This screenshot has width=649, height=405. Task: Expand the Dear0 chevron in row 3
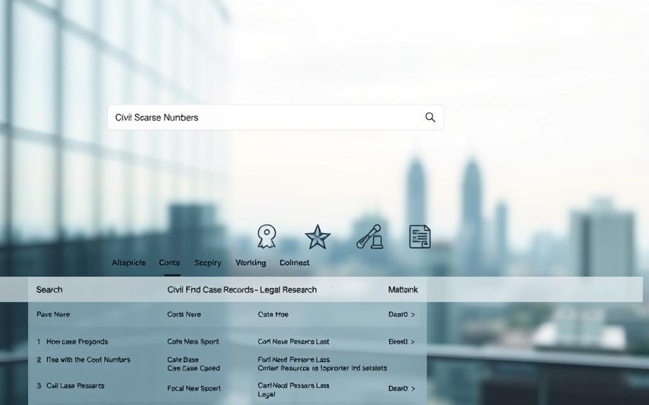coord(413,389)
